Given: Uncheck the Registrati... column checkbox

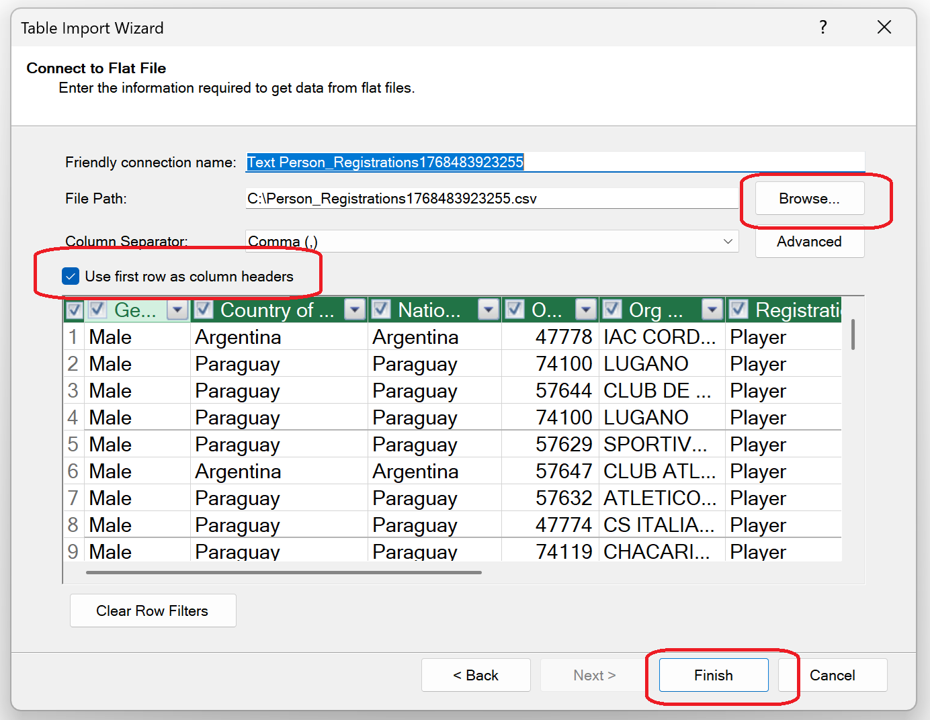Looking at the screenshot, I should [738, 310].
